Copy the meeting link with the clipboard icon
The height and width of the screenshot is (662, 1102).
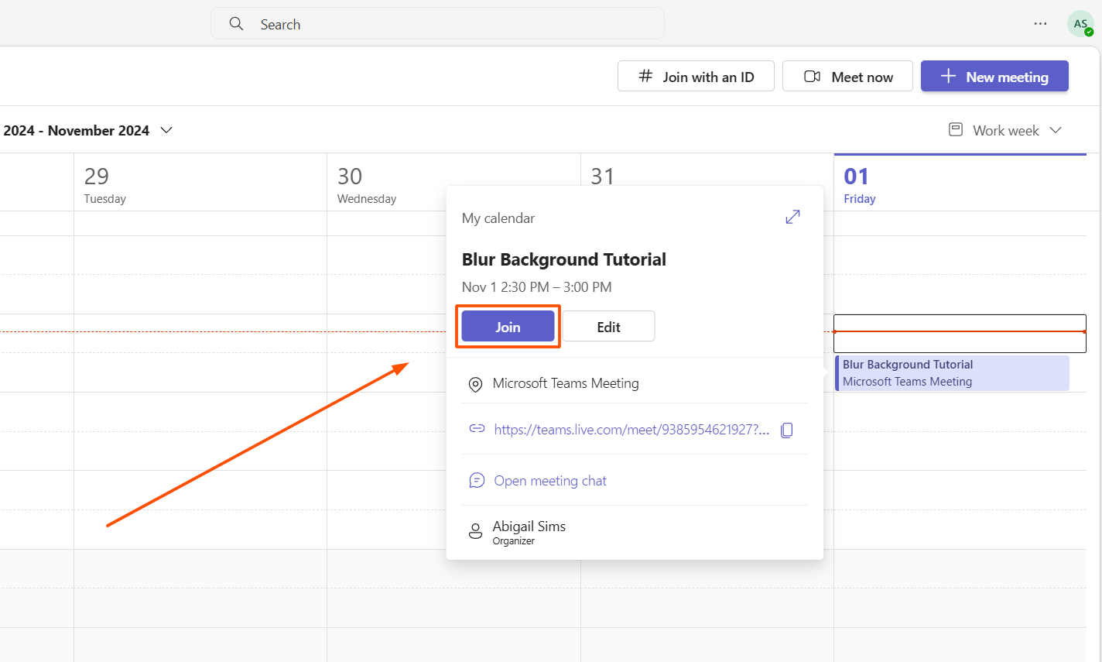pyautogui.click(x=787, y=430)
